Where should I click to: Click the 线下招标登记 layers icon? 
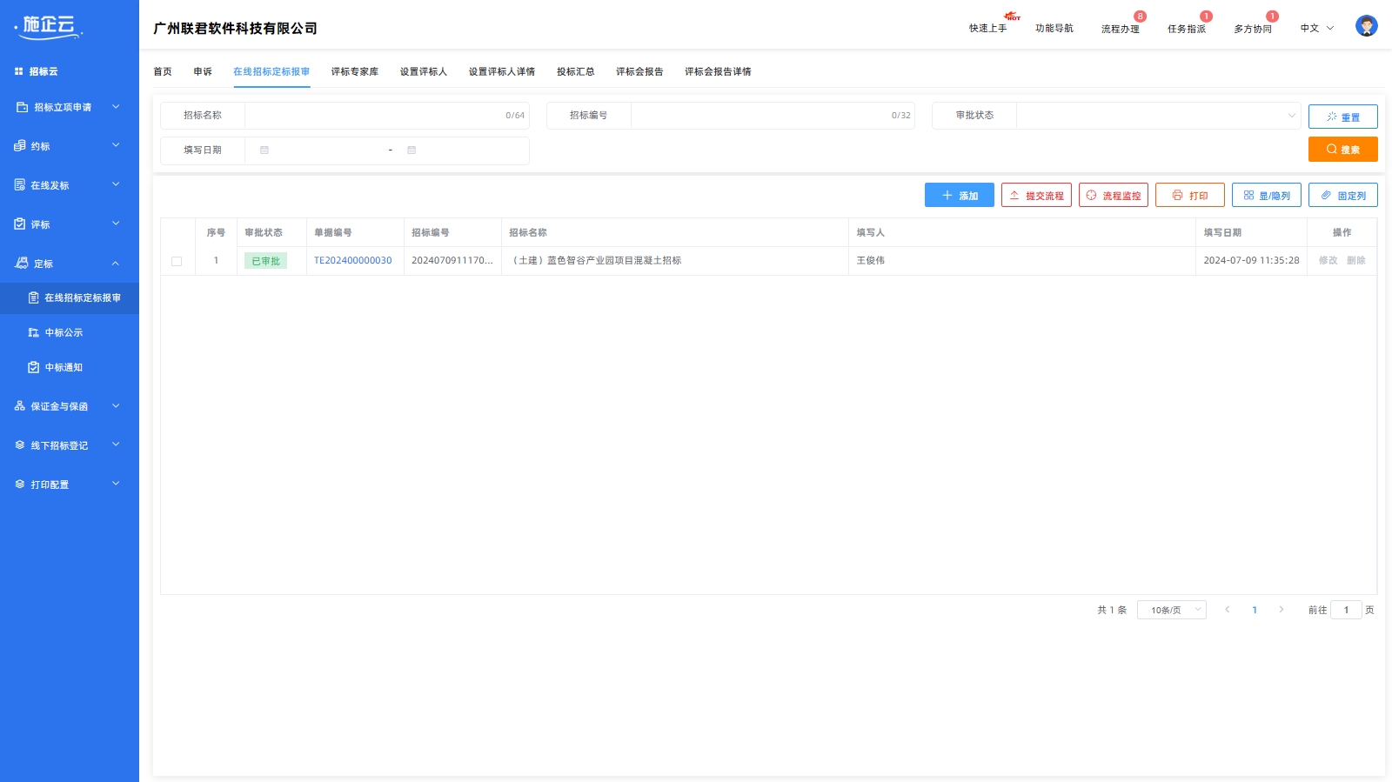pos(20,445)
